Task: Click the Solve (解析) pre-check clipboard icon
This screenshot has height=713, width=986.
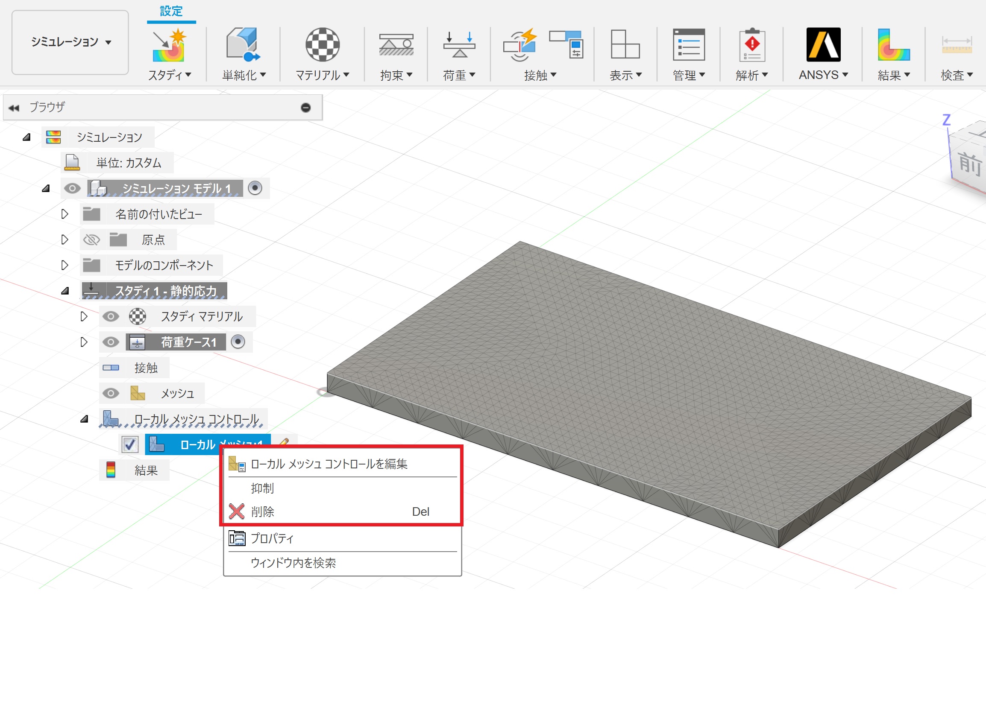Action: [752, 45]
